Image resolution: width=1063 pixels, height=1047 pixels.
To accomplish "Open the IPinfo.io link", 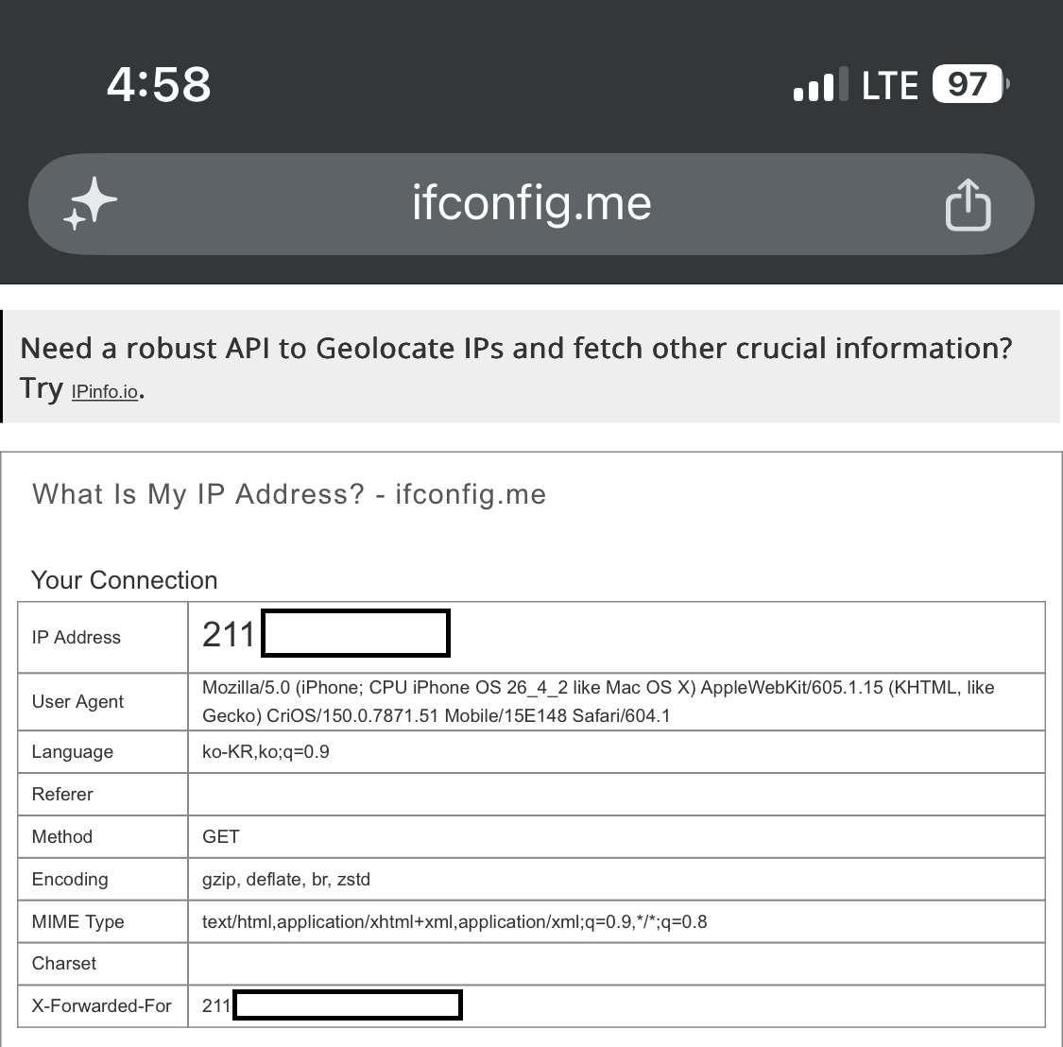I will [x=105, y=391].
